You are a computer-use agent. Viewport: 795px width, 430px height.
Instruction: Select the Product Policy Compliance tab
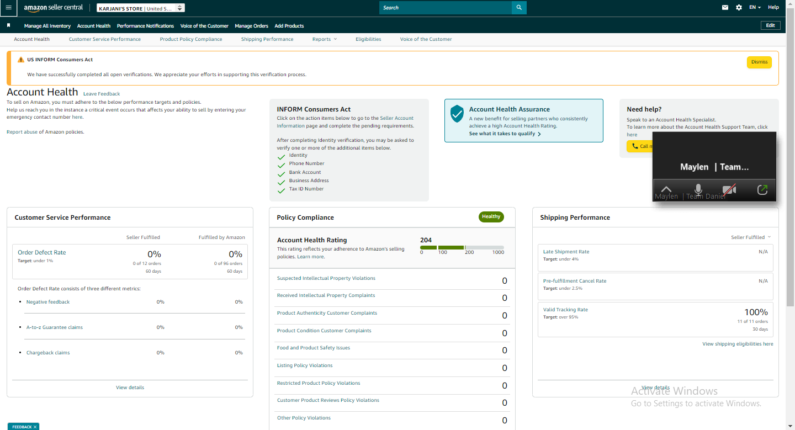click(x=191, y=39)
